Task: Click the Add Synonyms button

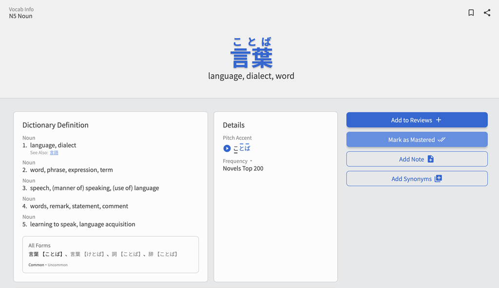Action: point(417,179)
